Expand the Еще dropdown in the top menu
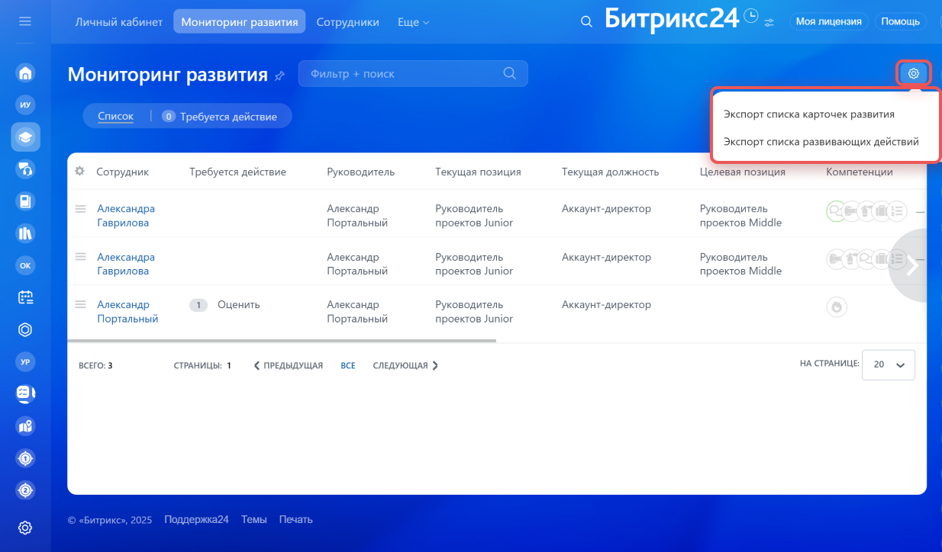The image size is (942, 552). (x=413, y=22)
